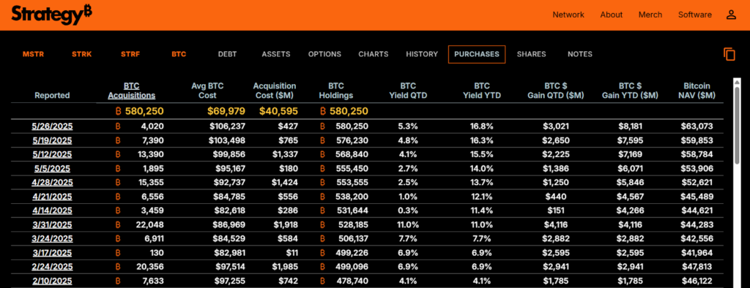Image resolution: width=750 pixels, height=288 pixels.
Task: Open the SHARES tab
Action: point(531,54)
